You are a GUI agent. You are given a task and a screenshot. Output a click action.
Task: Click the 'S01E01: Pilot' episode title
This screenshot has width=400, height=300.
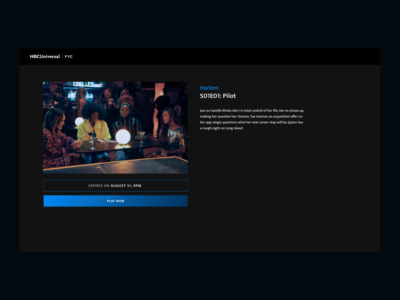click(x=218, y=96)
